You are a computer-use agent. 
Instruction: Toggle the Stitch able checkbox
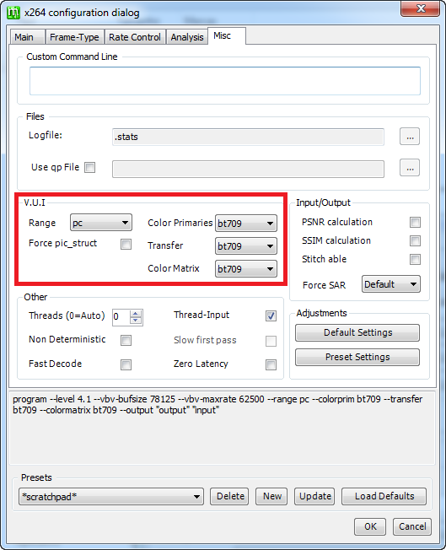pyautogui.click(x=415, y=259)
